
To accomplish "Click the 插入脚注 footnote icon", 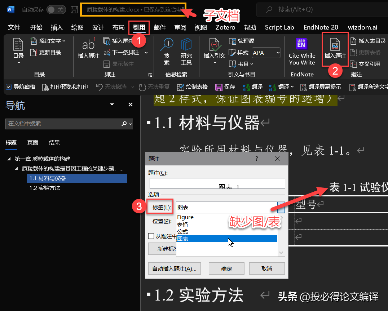I will [88, 44].
